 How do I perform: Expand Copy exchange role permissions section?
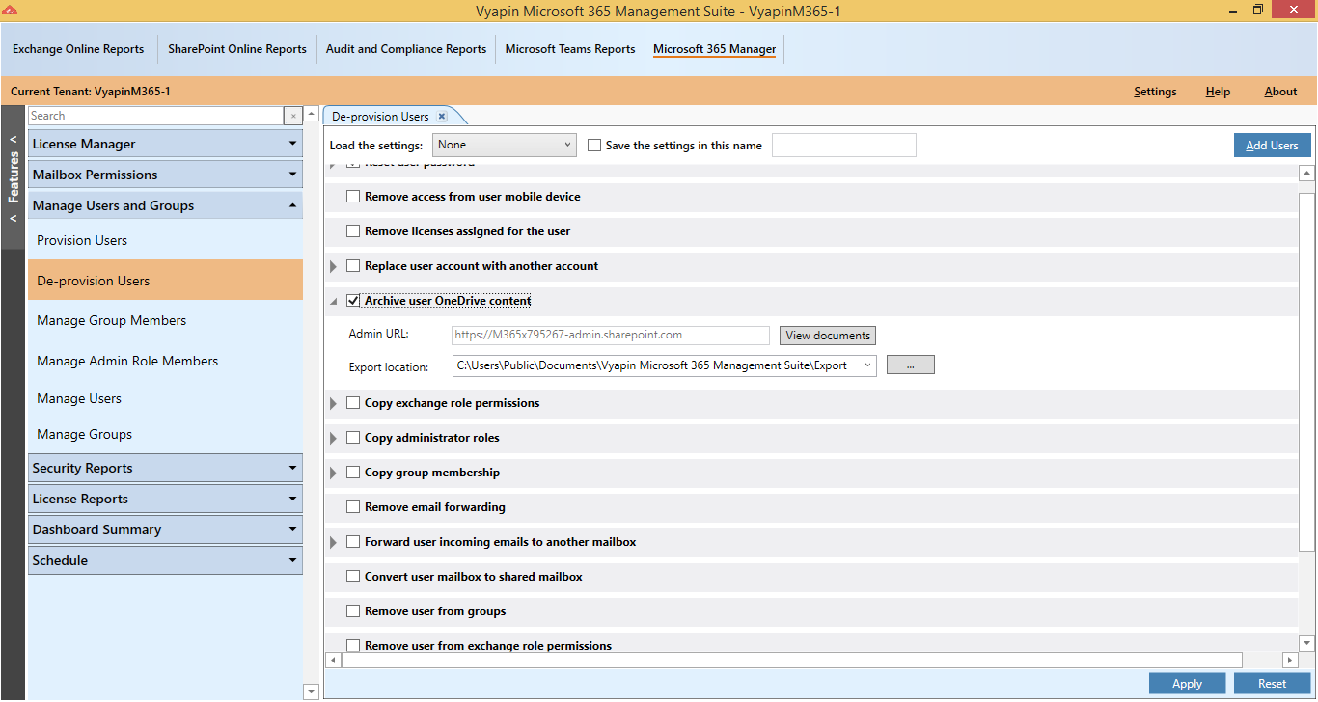(334, 403)
